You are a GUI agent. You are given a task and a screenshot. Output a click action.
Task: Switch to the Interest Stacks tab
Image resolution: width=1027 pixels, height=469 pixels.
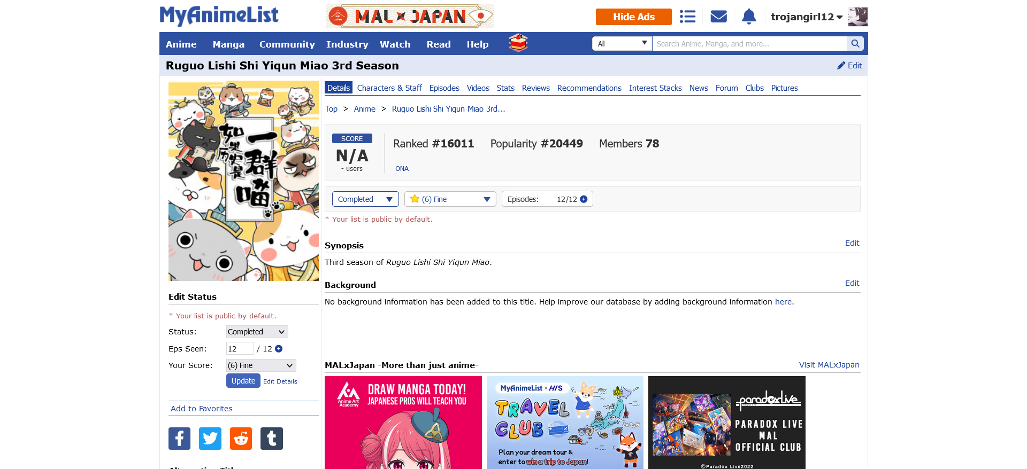(655, 88)
